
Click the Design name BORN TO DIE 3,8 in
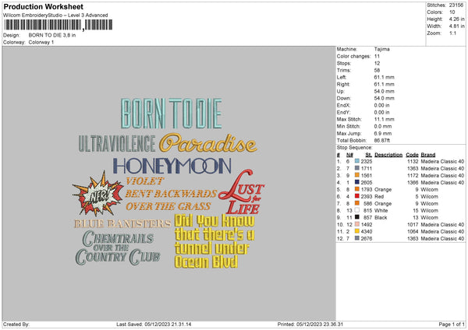coord(52,35)
